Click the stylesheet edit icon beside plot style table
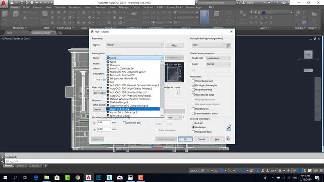This screenshot has width=324, height=182. [228, 45]
